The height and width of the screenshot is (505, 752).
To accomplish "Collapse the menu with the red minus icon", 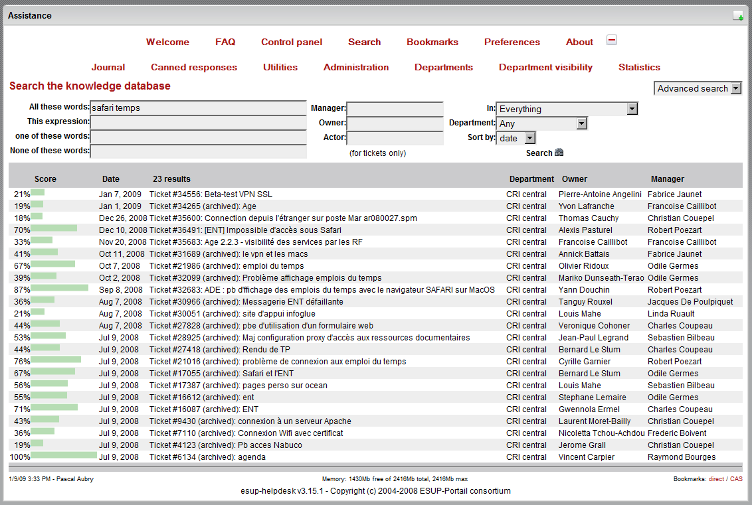I will 612,40.
